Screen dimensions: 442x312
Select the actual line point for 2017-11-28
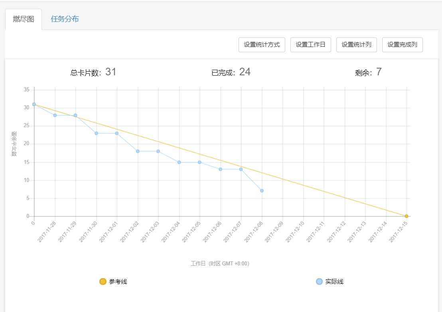click(x=55, y=116)
